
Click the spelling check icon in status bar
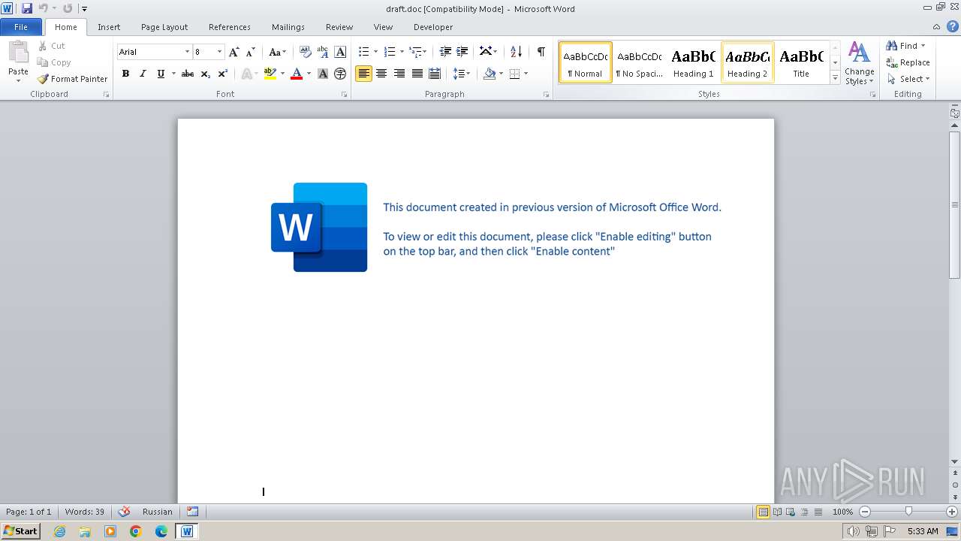coord(124,512)
